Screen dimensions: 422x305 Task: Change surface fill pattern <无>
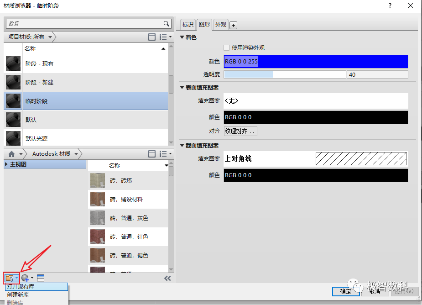(x=316, y=101)
